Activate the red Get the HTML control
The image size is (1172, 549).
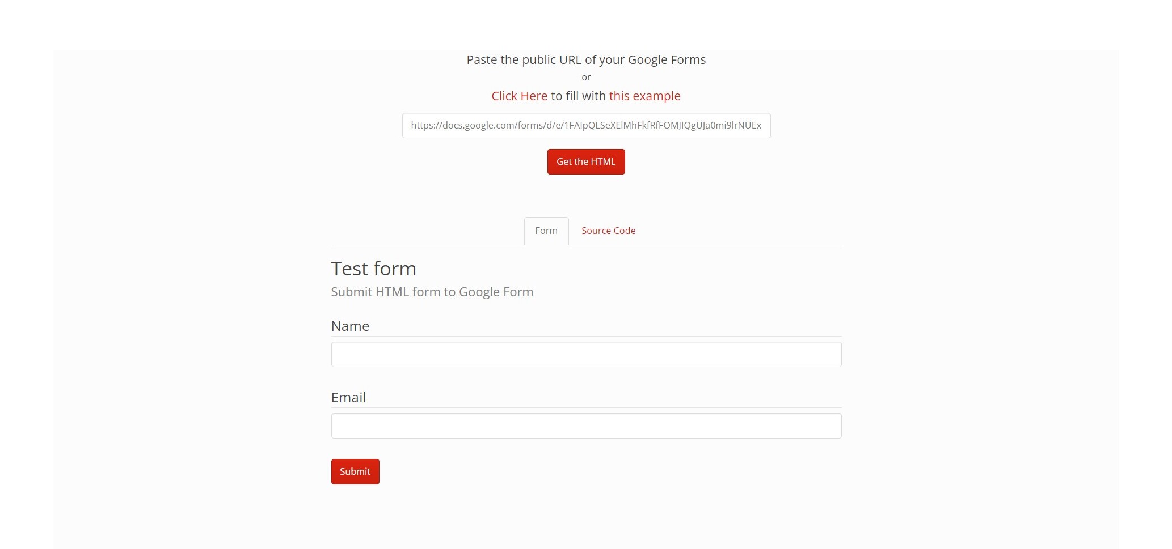pos(585,161)
